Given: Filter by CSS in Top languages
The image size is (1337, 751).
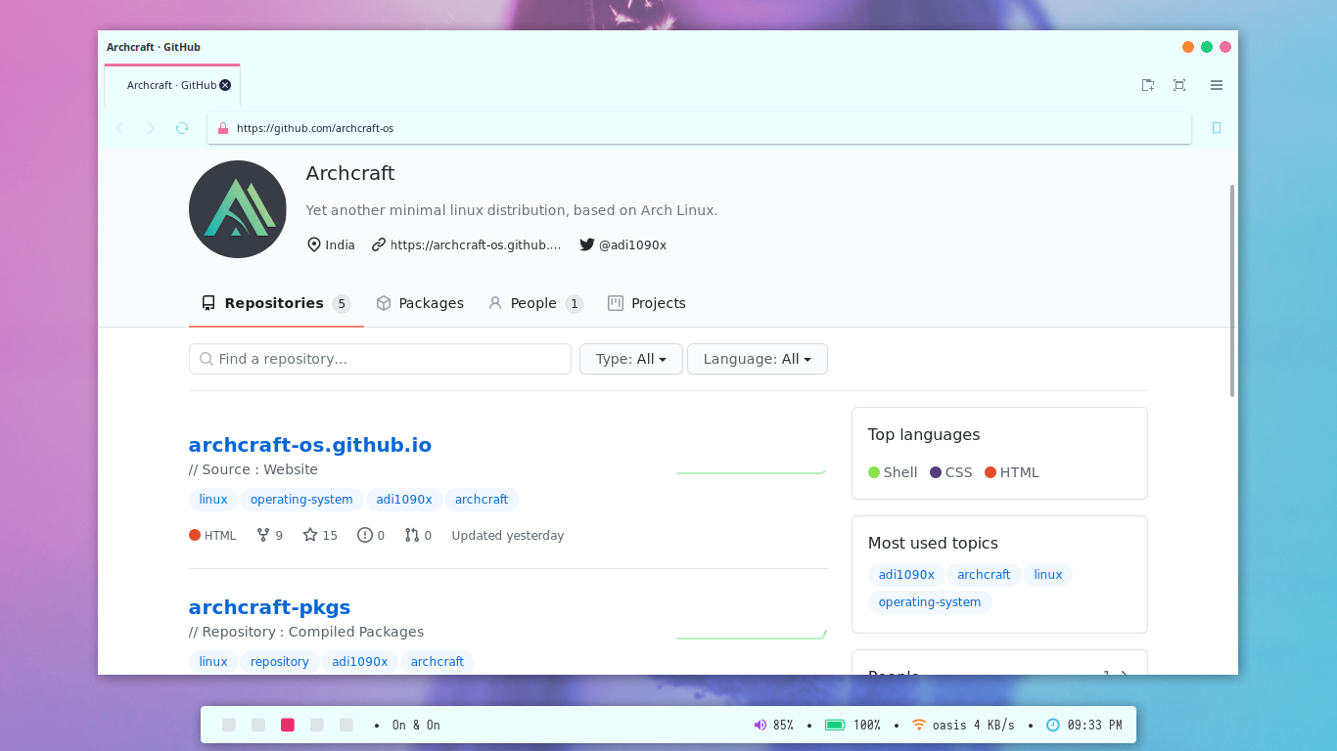Looking at the screenshot, I should pos(951,472).
